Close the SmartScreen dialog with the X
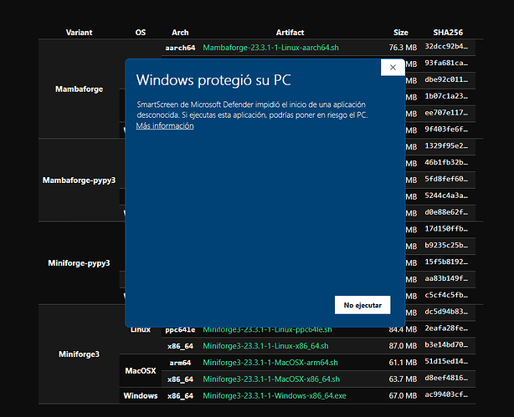 [393, 68]
